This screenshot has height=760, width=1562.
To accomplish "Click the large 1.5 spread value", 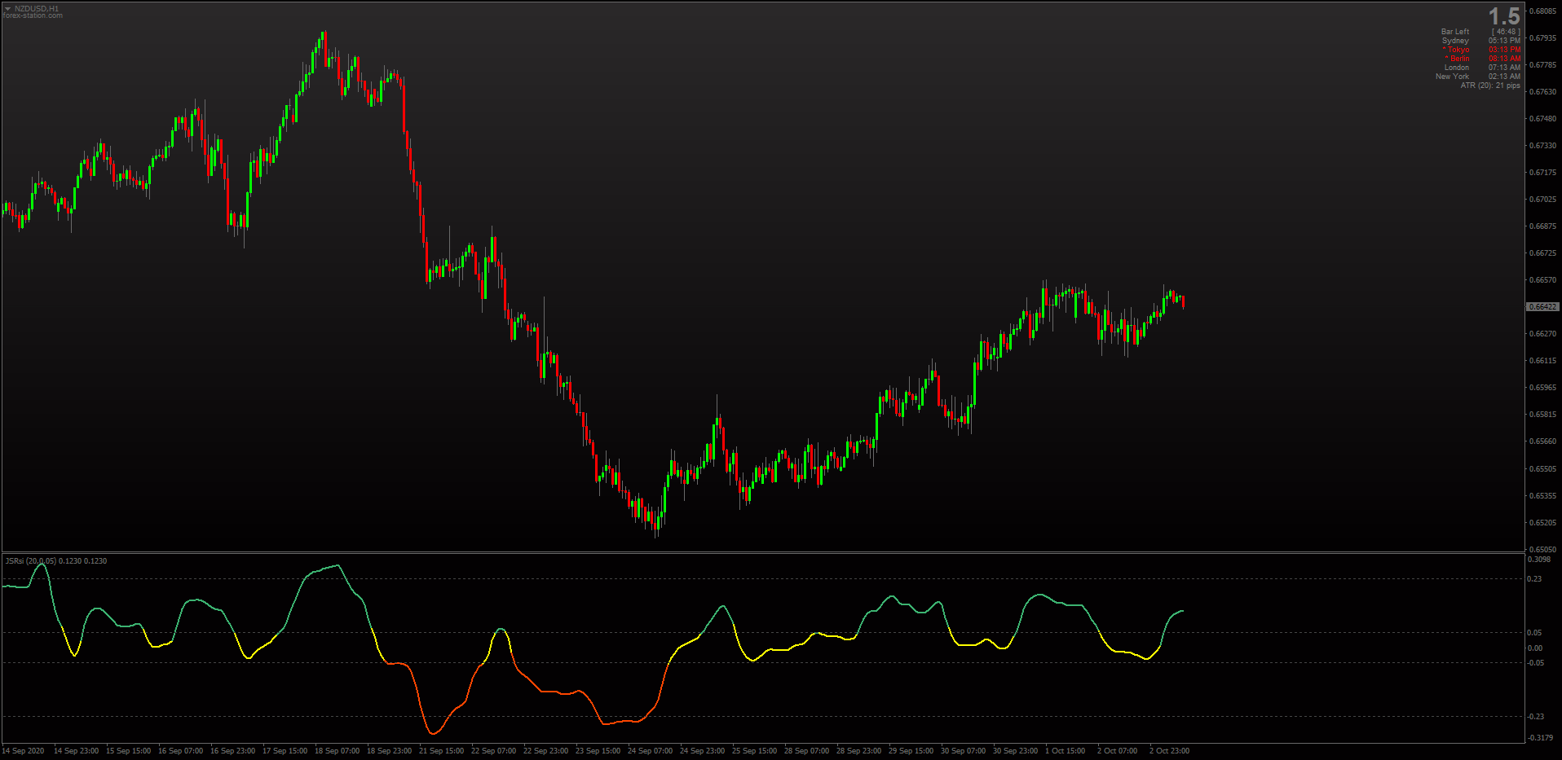I will [x=1504, y=16].
